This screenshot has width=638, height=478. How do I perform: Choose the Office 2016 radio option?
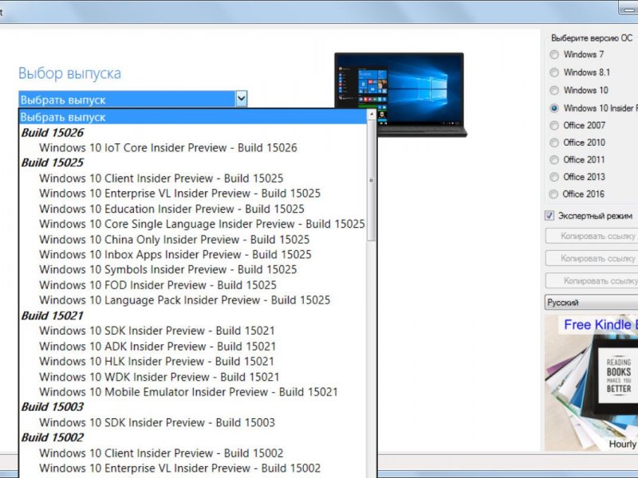click(553, 194)
